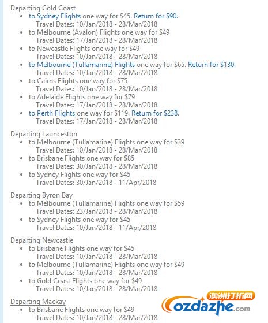Select Byron Bay 'to Melbourne (Tullamarine)' $59 entry
268x323 pixels.
[107, 203]
